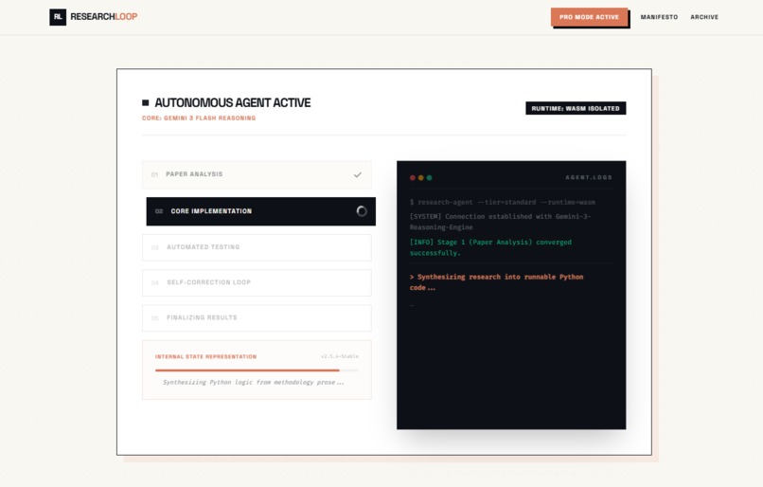Open the ResearchLoop home link

[94, 17]
